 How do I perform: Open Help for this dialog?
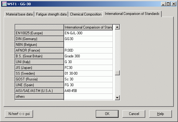tap(160, 114)
